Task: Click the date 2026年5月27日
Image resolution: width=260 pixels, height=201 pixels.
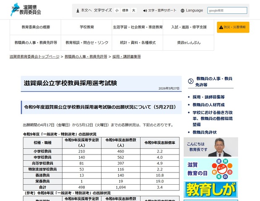Action: pyautogui.click(x=169, y=88)
